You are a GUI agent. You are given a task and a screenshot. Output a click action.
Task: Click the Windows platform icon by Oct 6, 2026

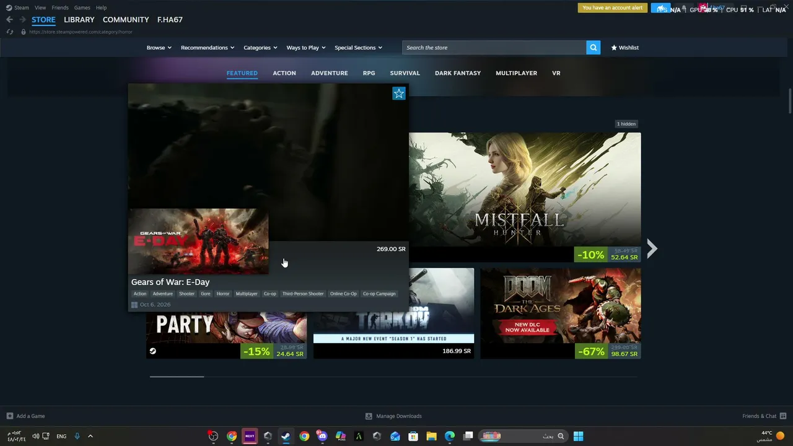tap(134, 305)
